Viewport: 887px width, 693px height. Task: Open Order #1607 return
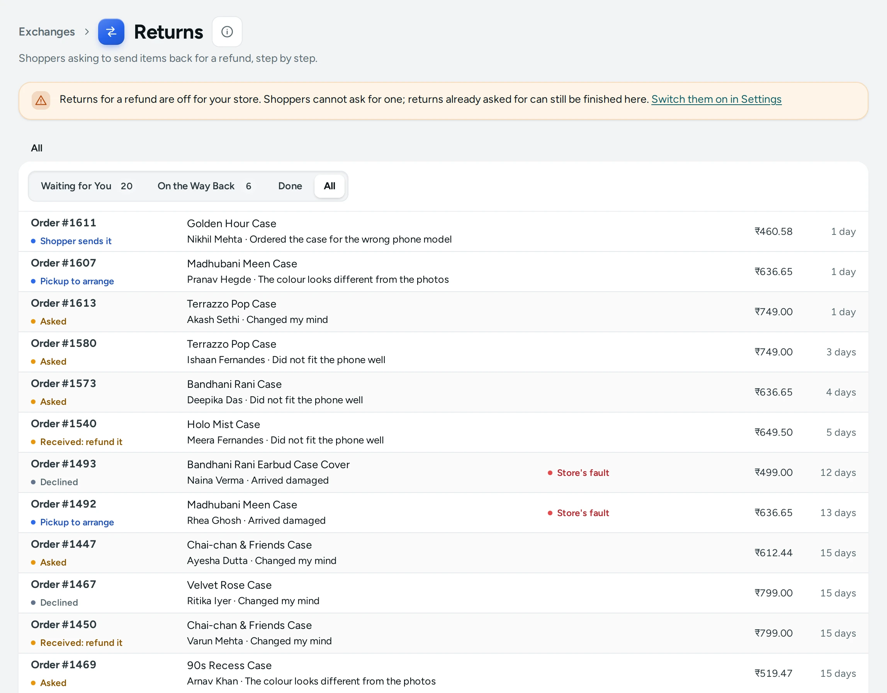point(443,272)
